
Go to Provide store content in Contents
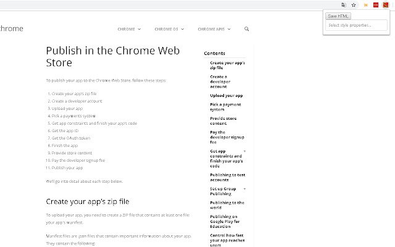pyautogui.click(x=223, y=121)
